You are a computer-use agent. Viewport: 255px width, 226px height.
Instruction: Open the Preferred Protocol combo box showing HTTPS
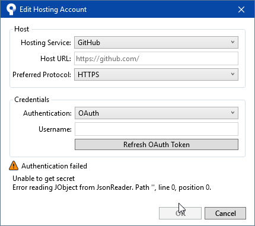(156, 75)
